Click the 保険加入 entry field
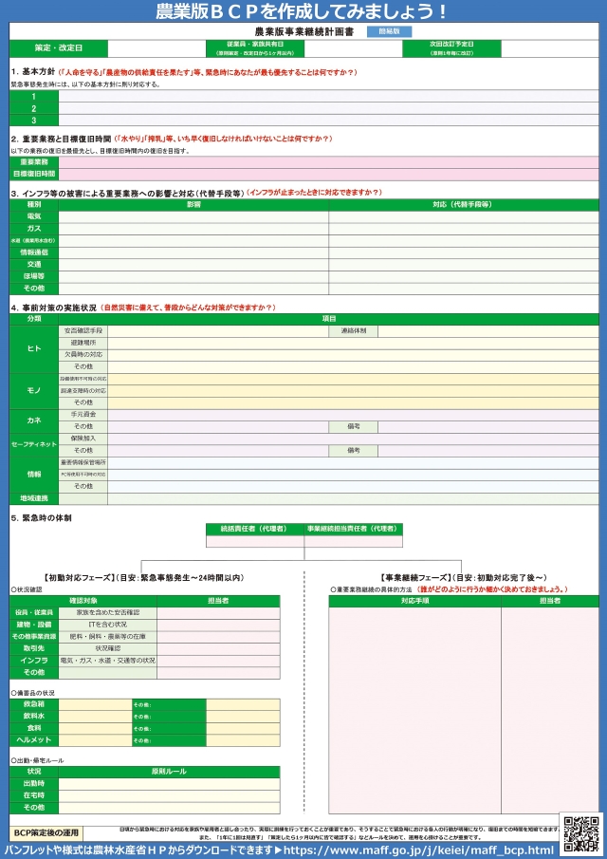Screen dimensions: 607x859 click(353, 439)
